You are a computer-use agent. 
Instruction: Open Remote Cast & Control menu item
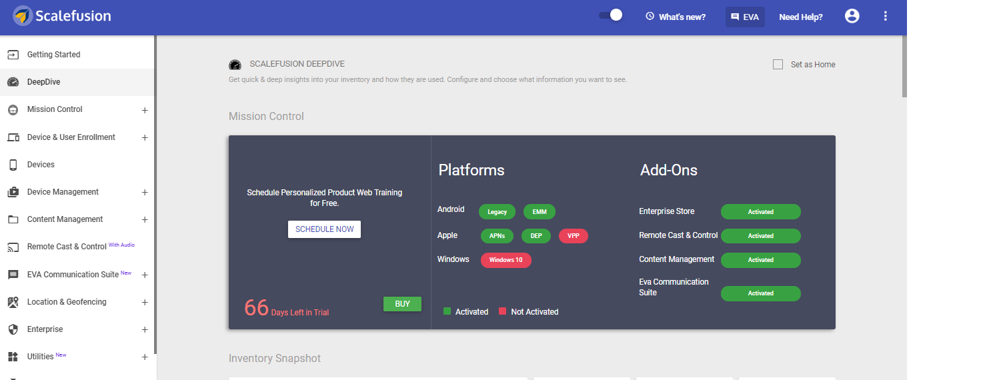(77, 247)
